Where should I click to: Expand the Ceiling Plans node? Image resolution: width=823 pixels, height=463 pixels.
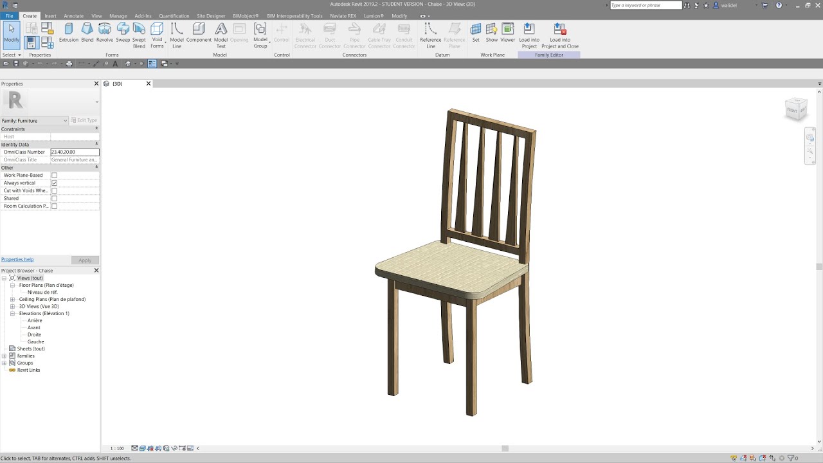click(12, 299)
